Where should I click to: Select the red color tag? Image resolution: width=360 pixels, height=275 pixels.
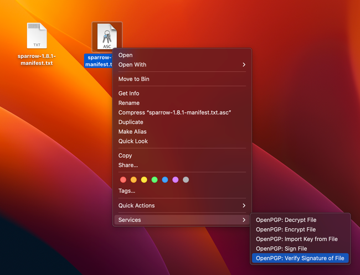click(123, 180)
